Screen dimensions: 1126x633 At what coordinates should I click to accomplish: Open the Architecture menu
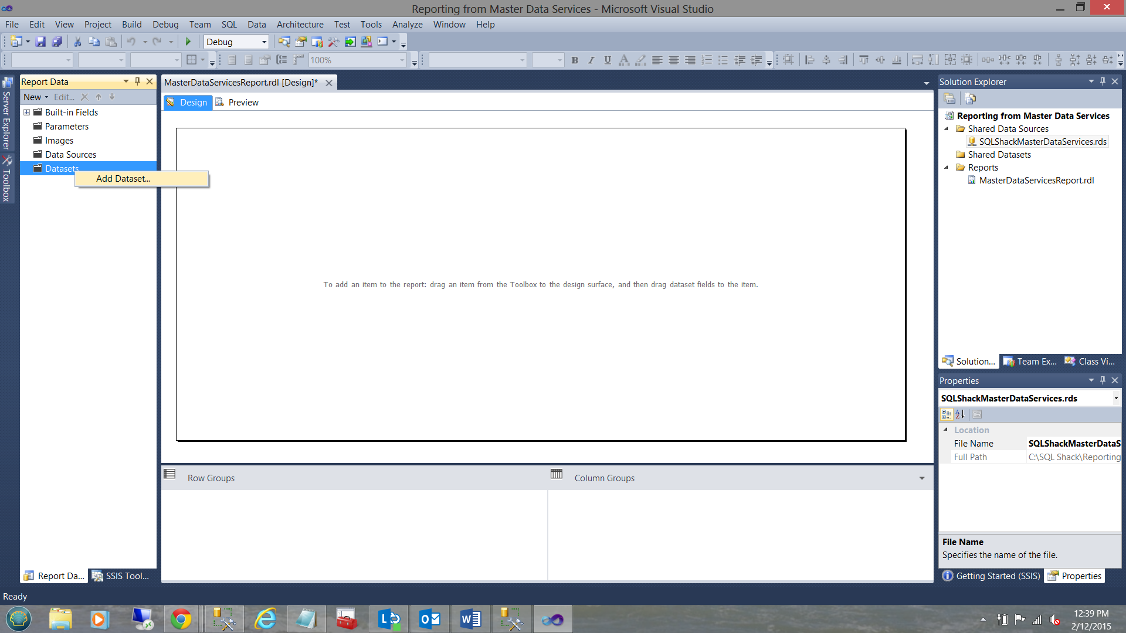coord(300,24)
